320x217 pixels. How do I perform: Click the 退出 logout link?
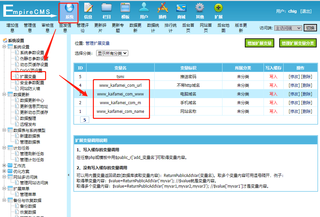point(306,11)
